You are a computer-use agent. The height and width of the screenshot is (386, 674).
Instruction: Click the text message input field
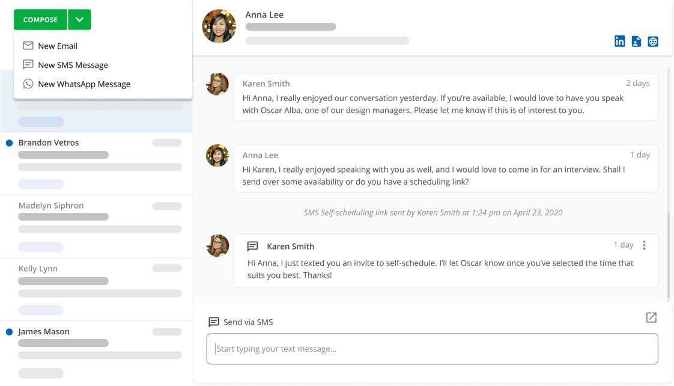point(432,349)
